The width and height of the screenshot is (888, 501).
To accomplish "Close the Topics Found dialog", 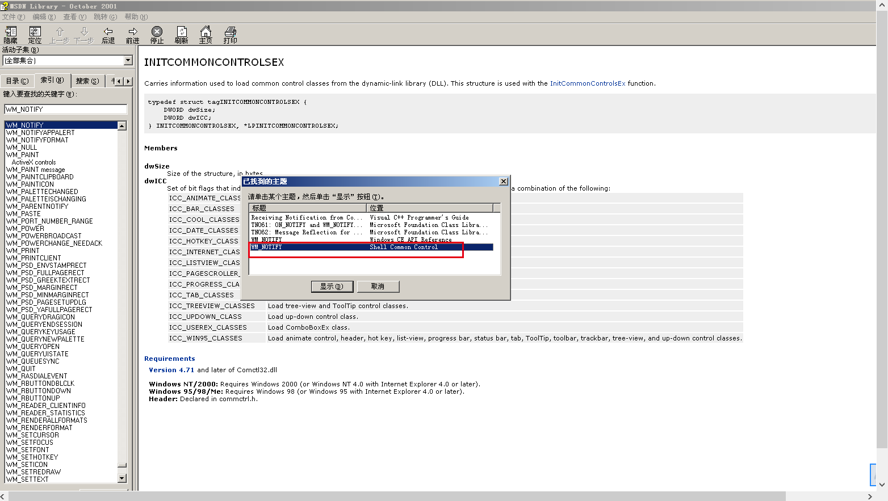I will 503,182.
